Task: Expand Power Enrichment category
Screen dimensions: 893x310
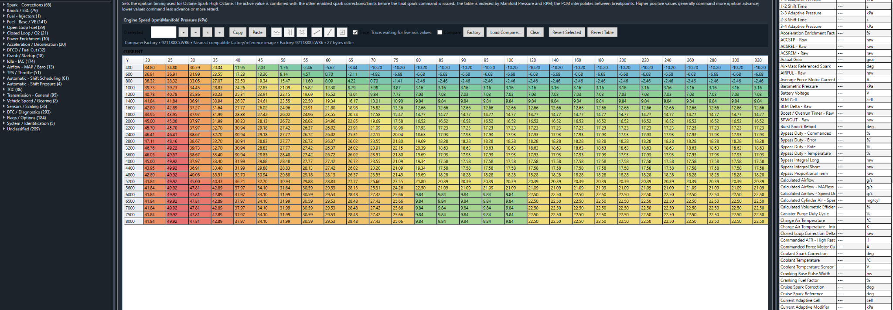Action: [x=4, y=39]
